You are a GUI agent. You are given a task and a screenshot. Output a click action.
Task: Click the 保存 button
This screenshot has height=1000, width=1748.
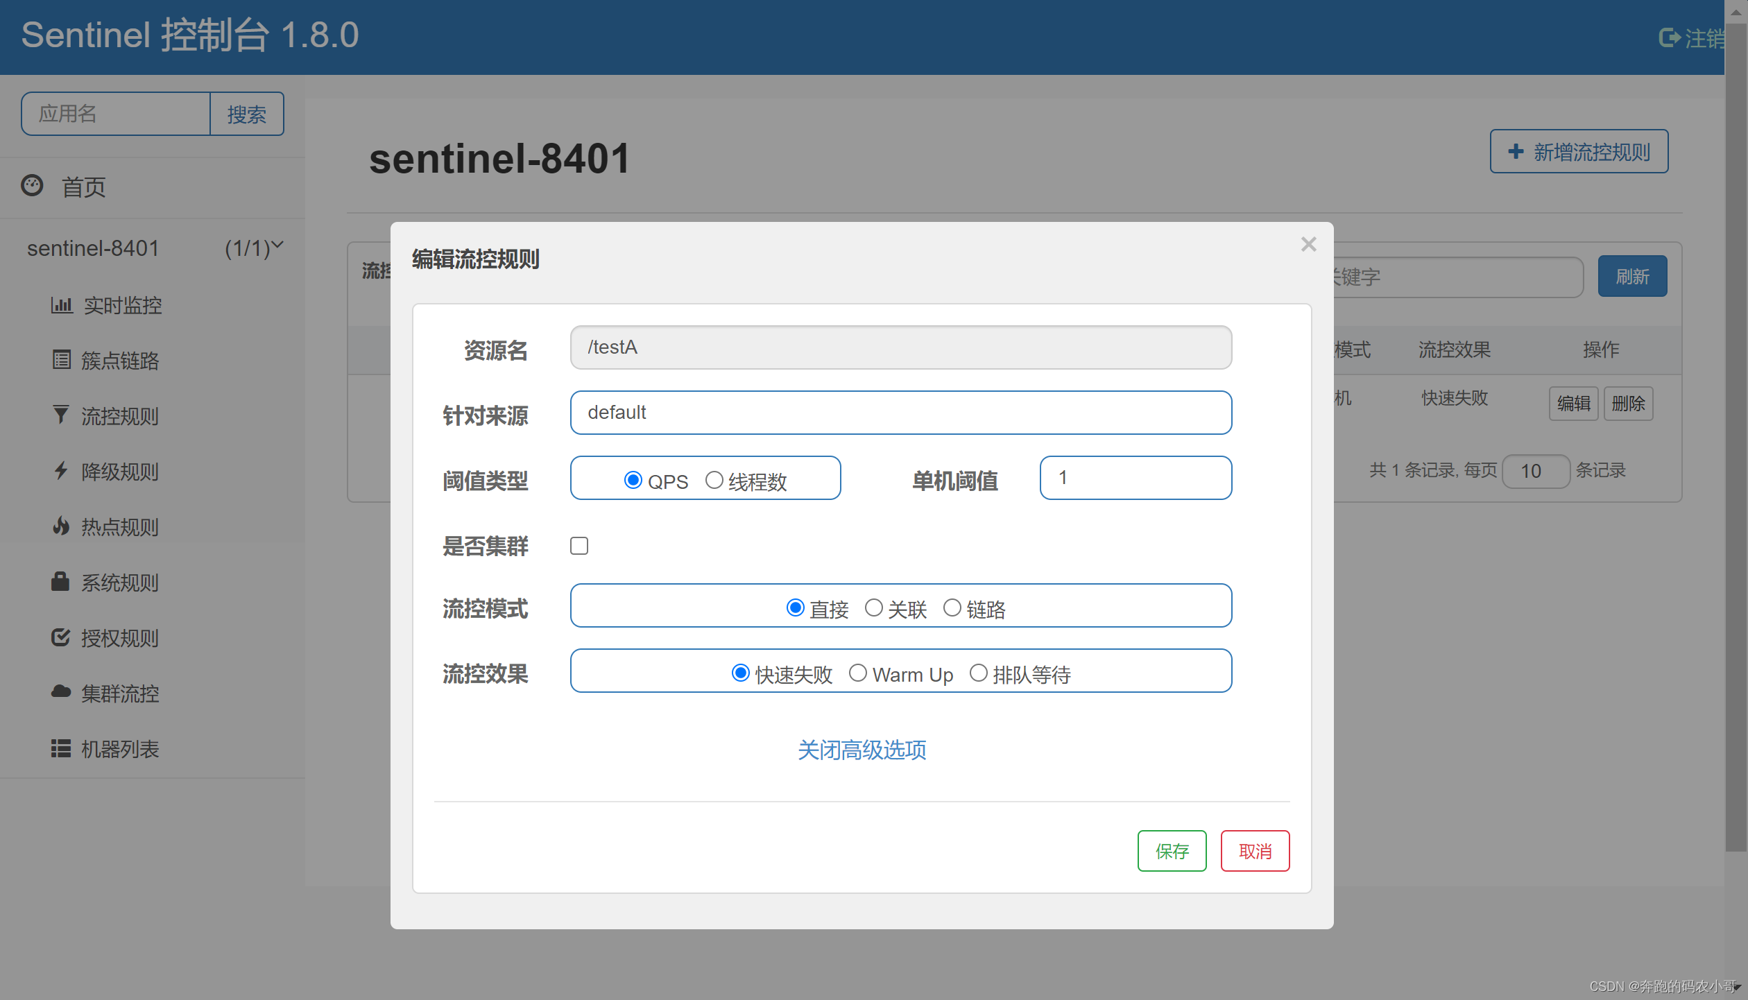1172,851
